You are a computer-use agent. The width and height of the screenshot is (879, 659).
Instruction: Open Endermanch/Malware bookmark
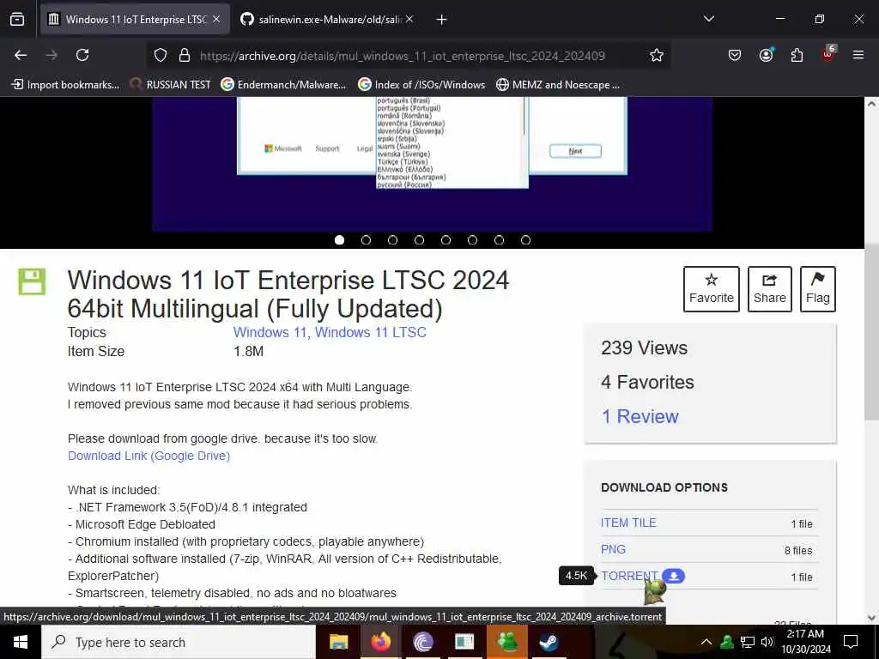coord(283,85)
